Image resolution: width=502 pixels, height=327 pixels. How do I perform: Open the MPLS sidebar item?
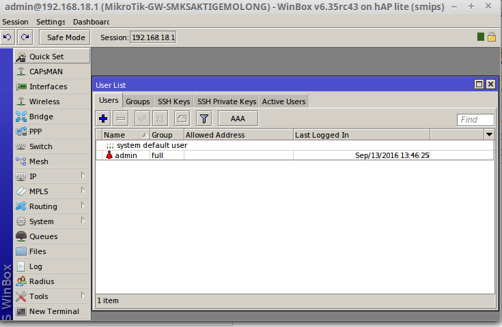(x=52, y=191)
